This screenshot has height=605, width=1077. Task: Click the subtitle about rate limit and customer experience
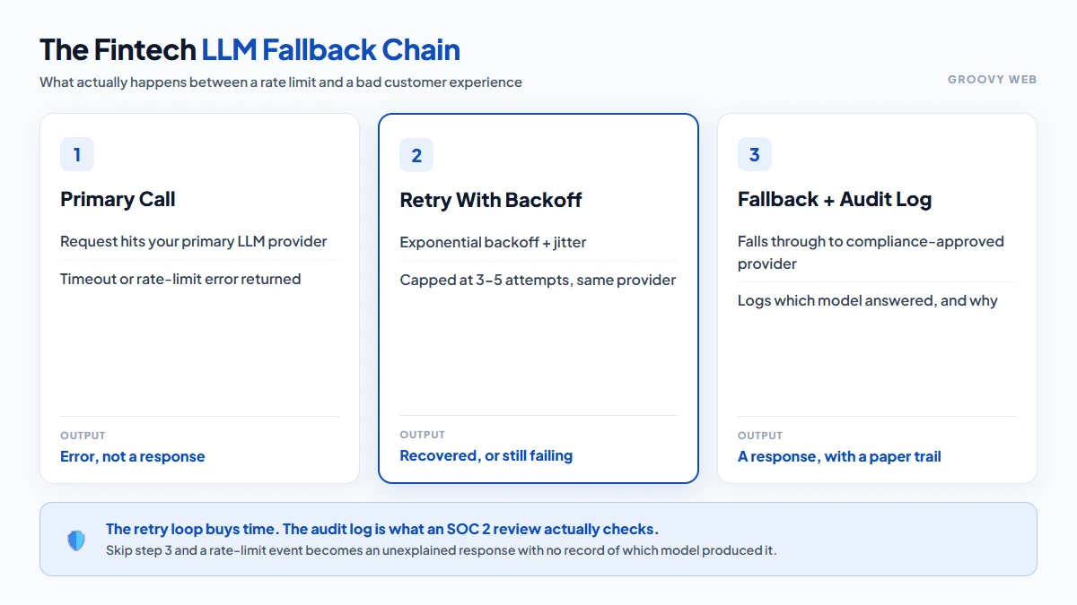[281, 82]
